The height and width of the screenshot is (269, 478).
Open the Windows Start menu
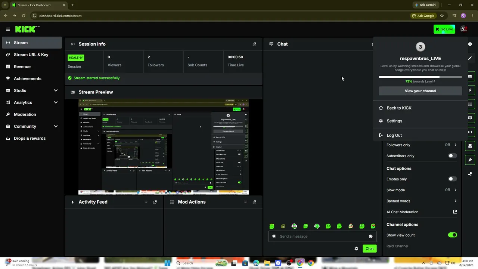(x=167, y=263)
